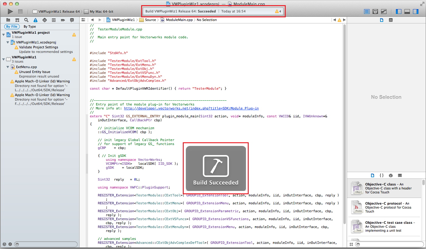Switch to the Assistant editor
Image resolution: width=426 pixels, height=249 pixels.
click(375, 12)
